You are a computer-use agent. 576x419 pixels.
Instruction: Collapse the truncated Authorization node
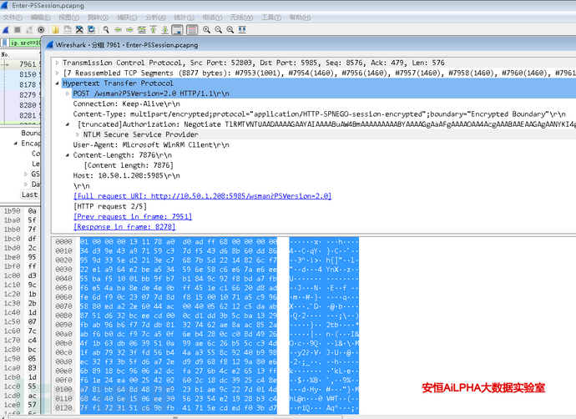pyautogui.click(x=68, y=124)
